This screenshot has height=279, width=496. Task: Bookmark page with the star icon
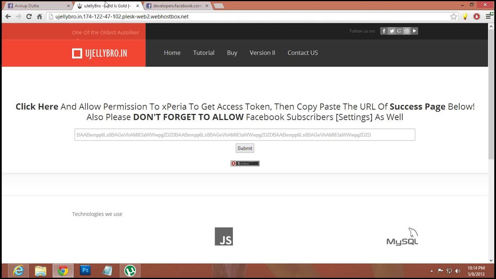[453, 17]
